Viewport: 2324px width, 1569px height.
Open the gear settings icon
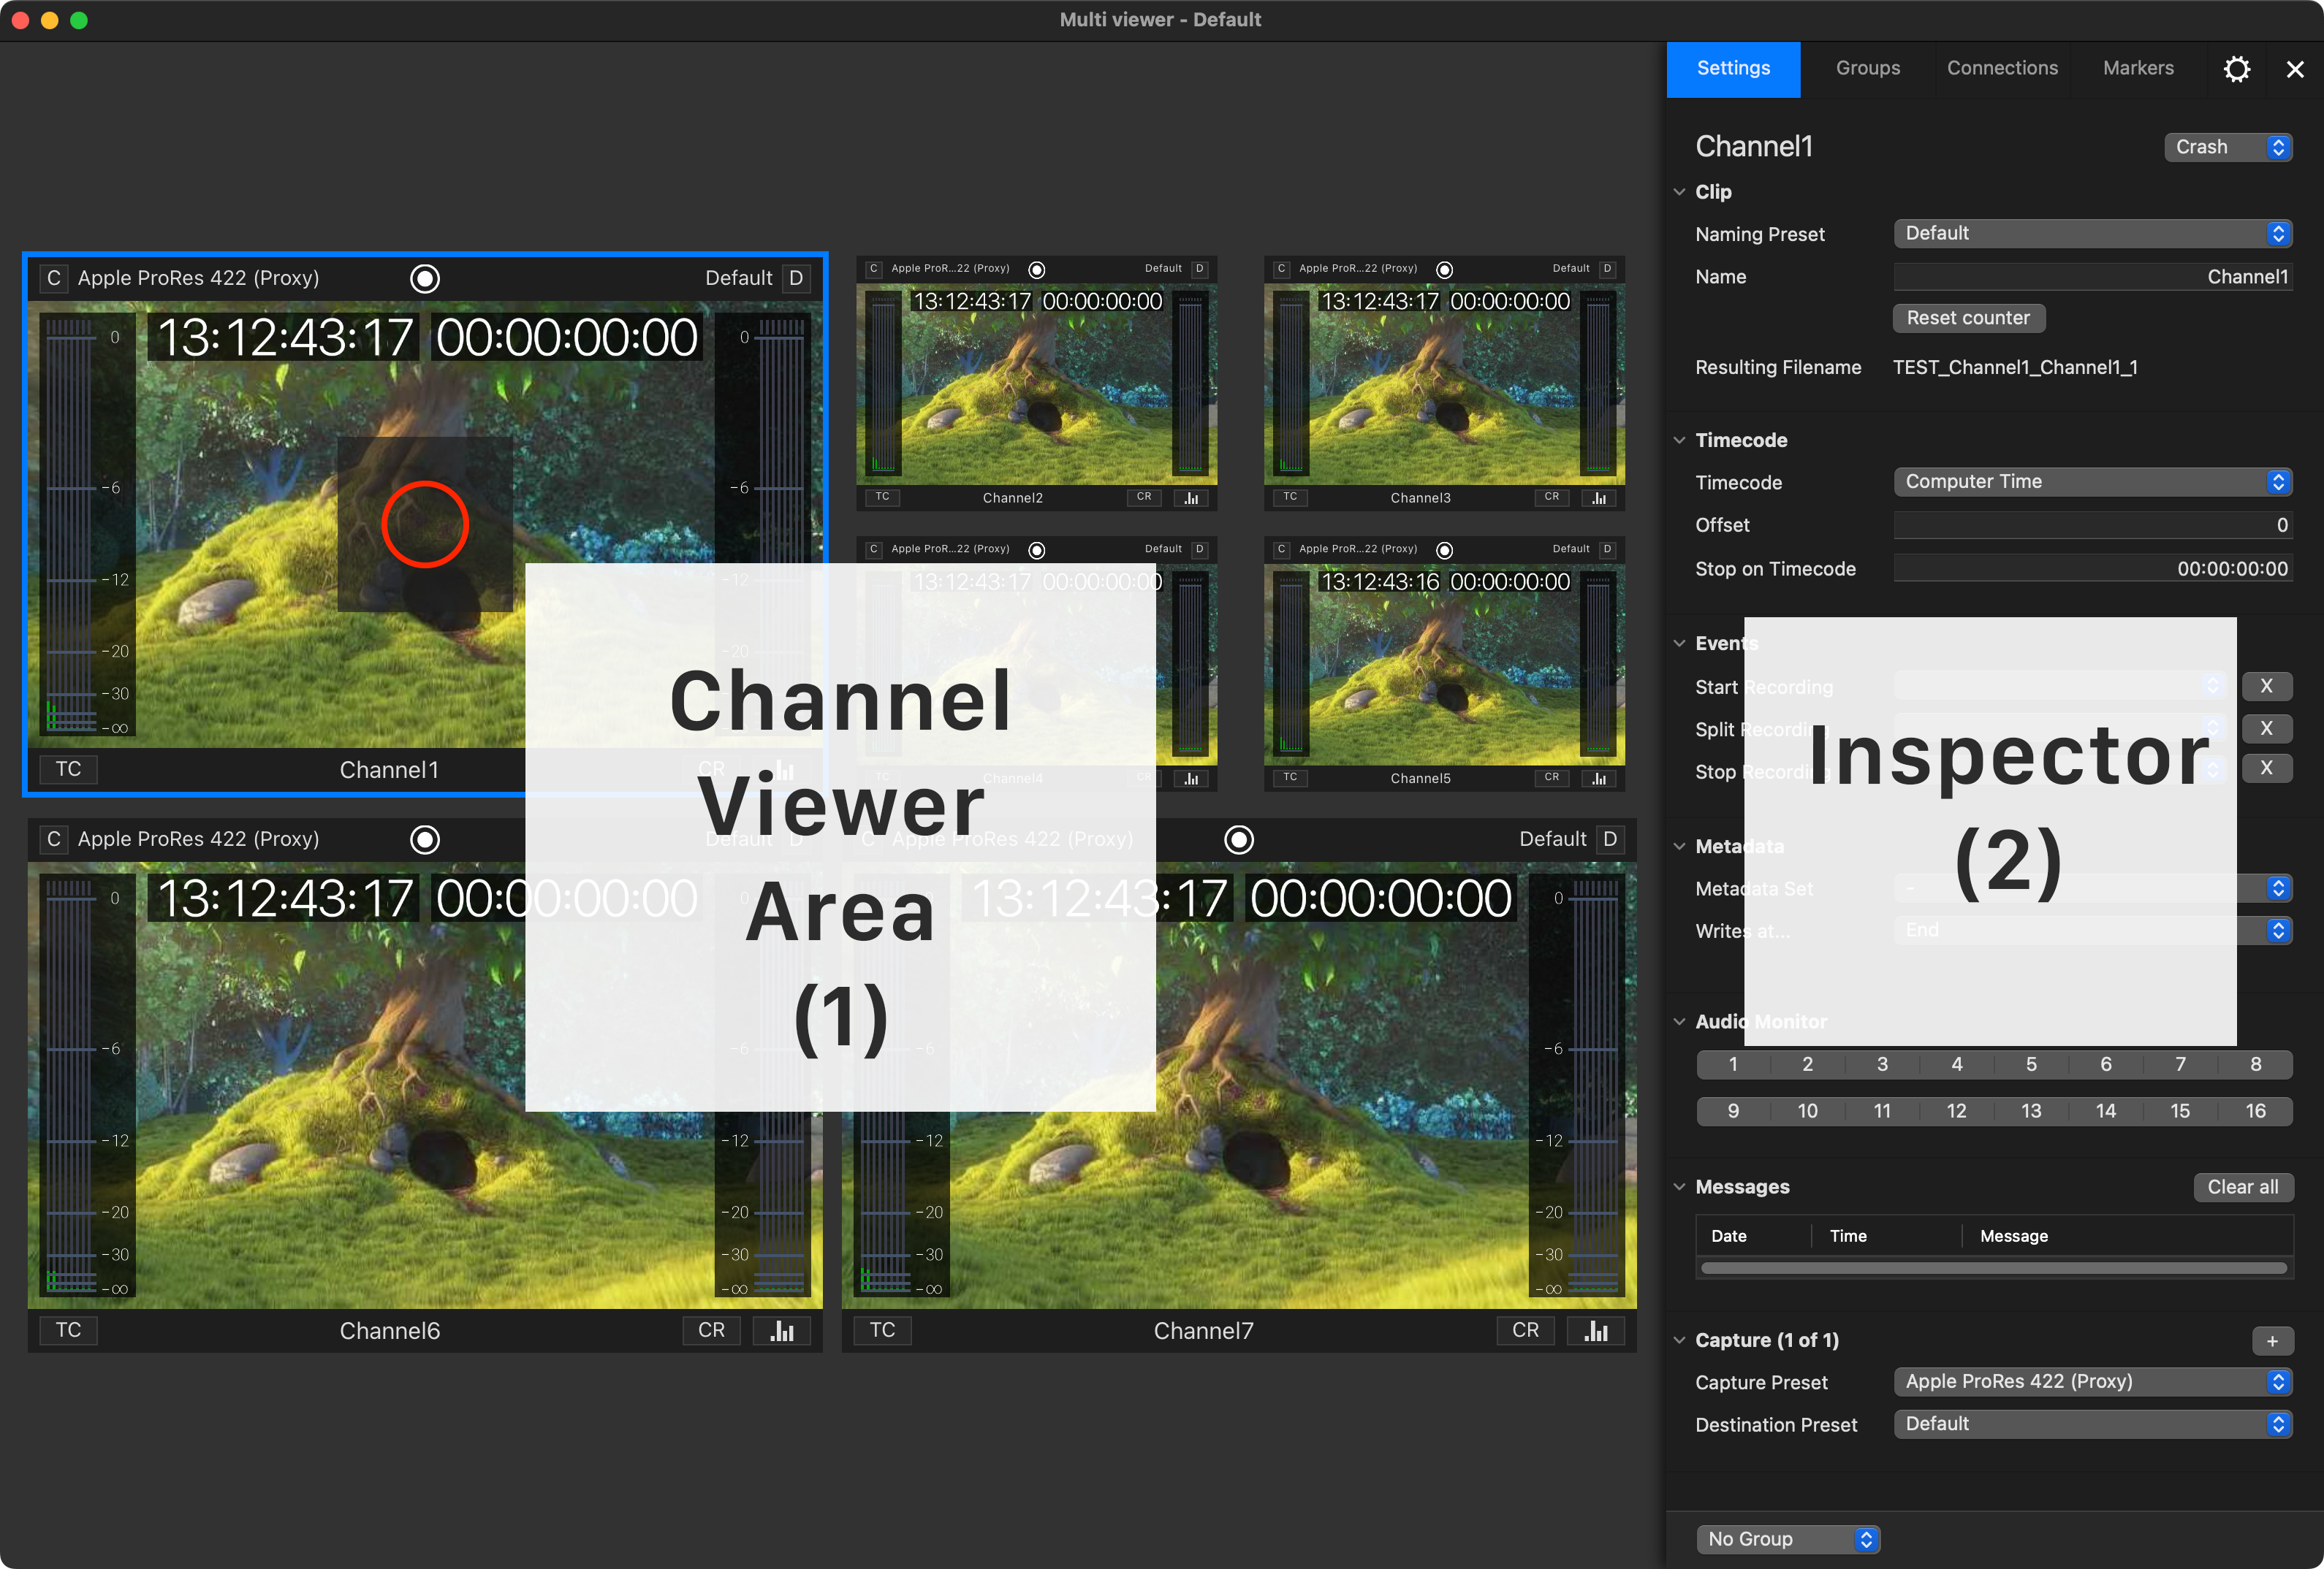pyautogui.click(x=2237, y=69)
